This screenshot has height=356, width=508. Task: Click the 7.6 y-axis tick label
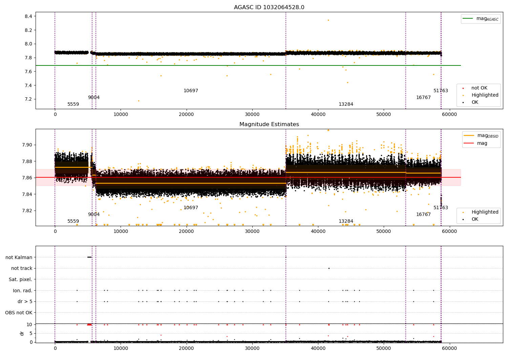(28, 72)
